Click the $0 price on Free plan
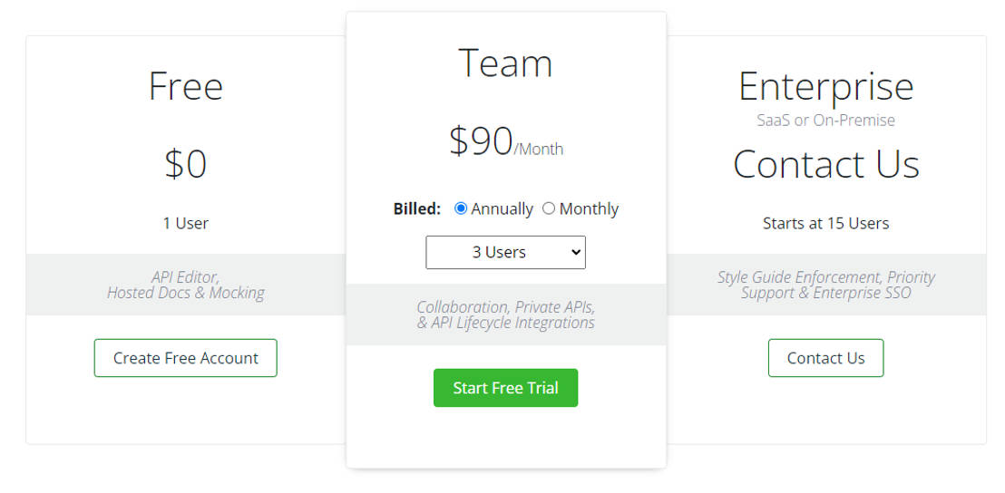Viewport: 1005px width, 493px height. point(186,164)
